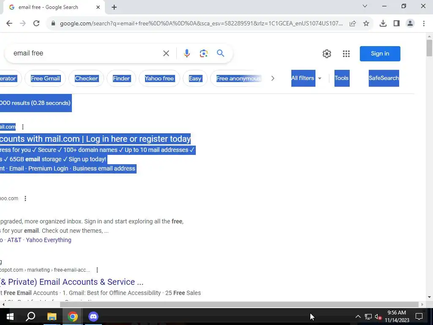Toggle the Chrome side panel
Viewport: 433px width, 325px height.
[397, 24]
